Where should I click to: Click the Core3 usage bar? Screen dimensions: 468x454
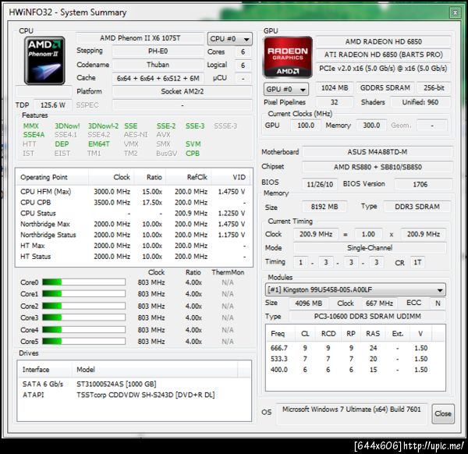click(x=83, y=317)
